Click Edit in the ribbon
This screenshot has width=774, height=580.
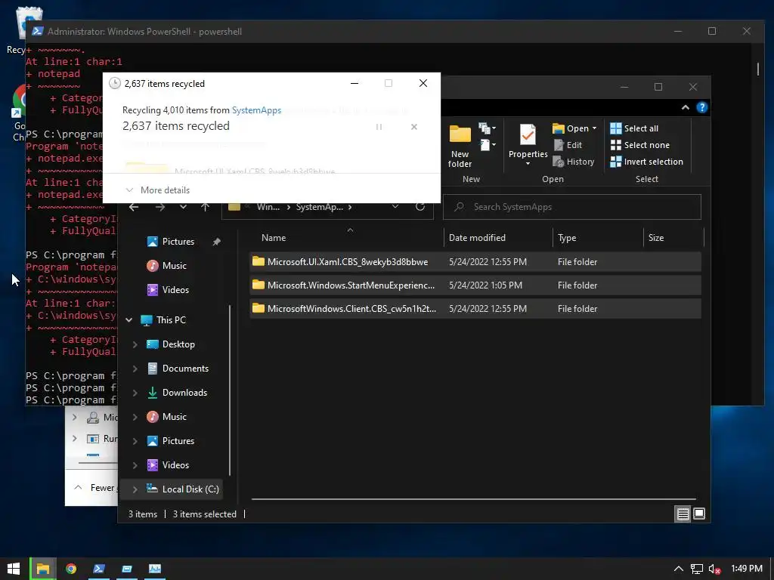coord(568,145)
